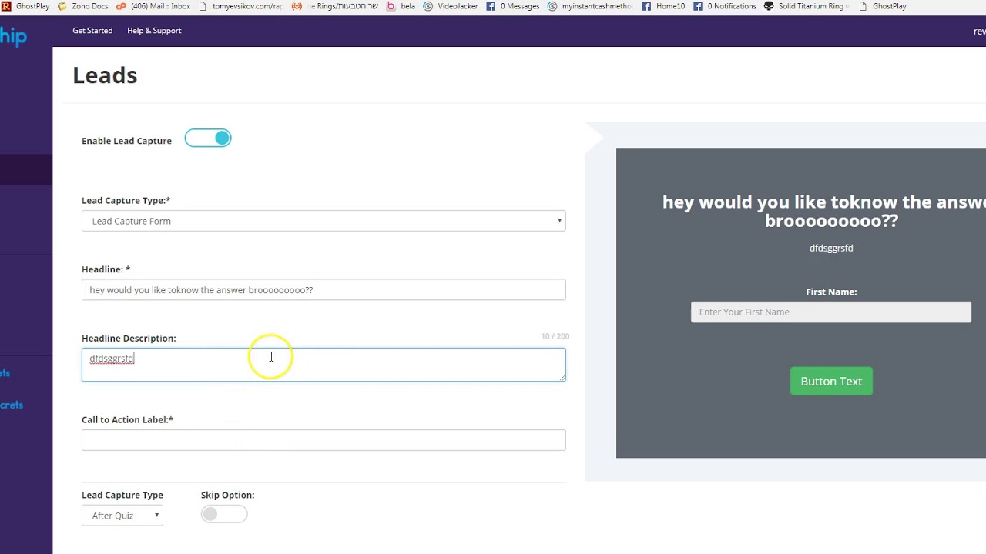Click the Call to Action Label:* label
Screen dimensions: 986x554
127,419
